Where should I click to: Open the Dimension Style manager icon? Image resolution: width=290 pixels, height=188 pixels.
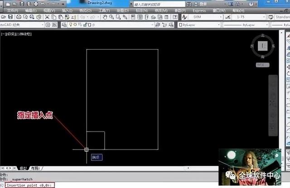(x=228, y=17)
